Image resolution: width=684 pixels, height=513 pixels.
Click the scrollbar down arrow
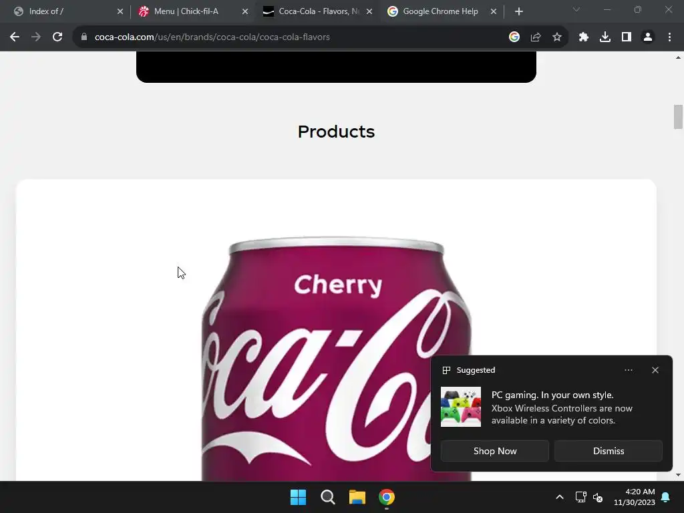click(x=678, y=475)
